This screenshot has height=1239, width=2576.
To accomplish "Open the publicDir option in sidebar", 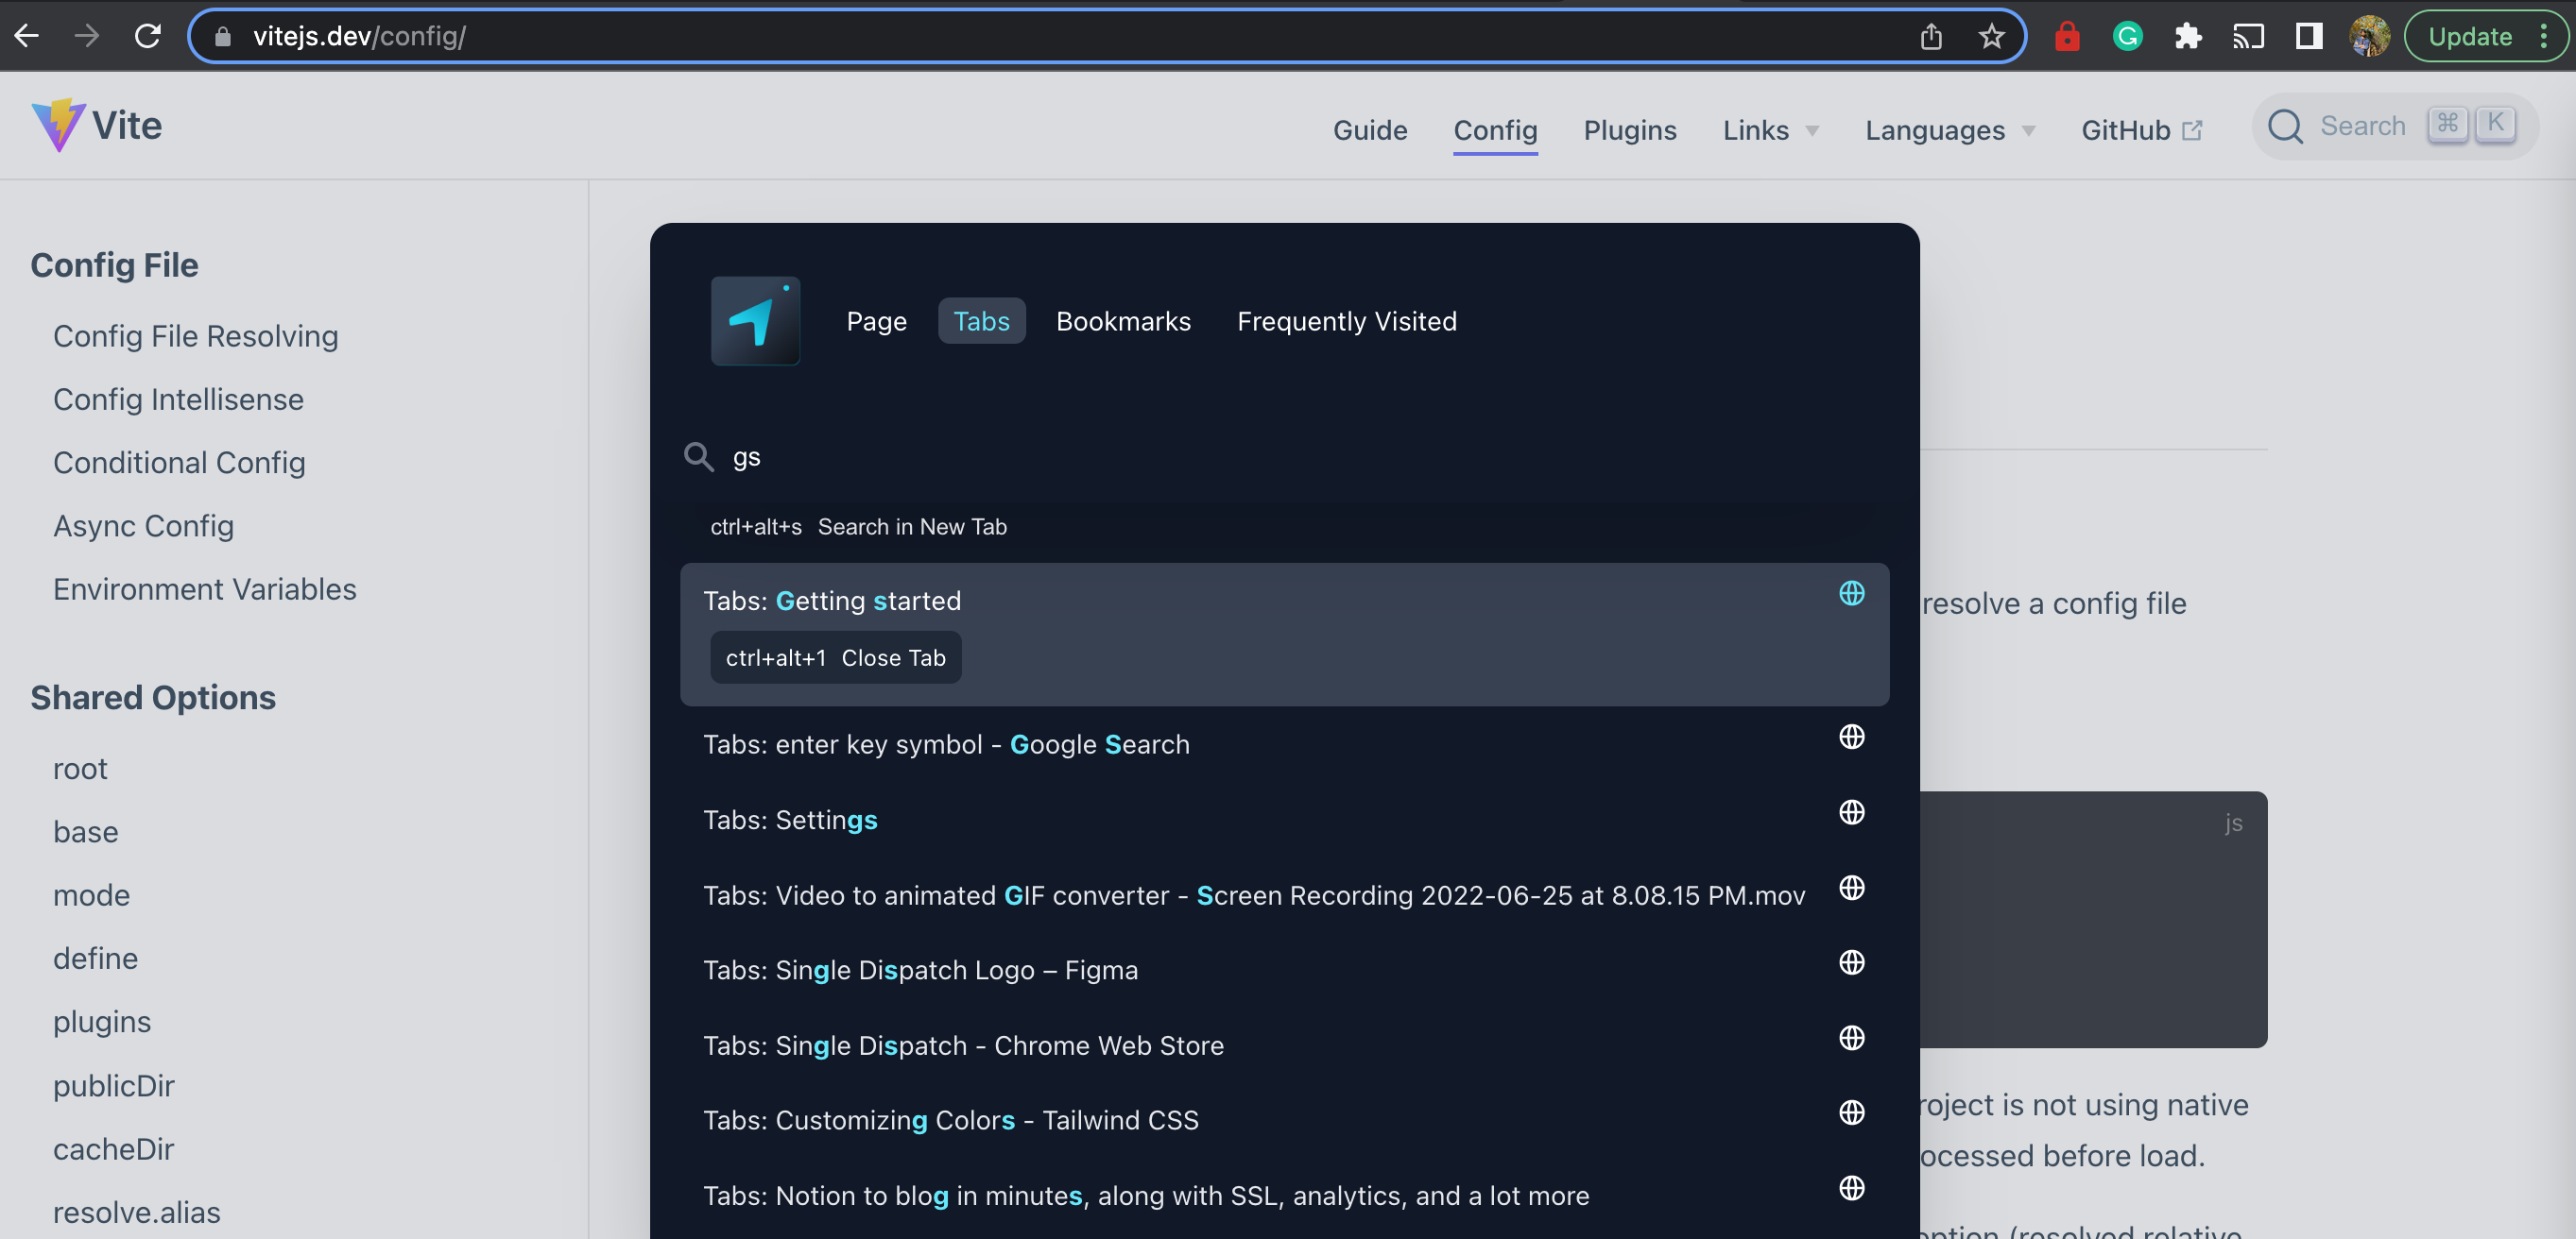I will (113, 1086).
